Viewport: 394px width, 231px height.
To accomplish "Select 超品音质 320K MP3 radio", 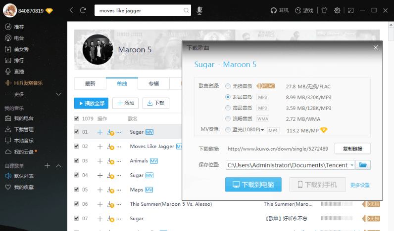I will tap(228, 97).
